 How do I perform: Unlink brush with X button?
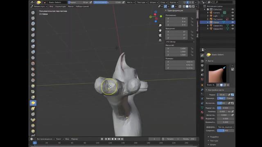(x=228, y=85)
